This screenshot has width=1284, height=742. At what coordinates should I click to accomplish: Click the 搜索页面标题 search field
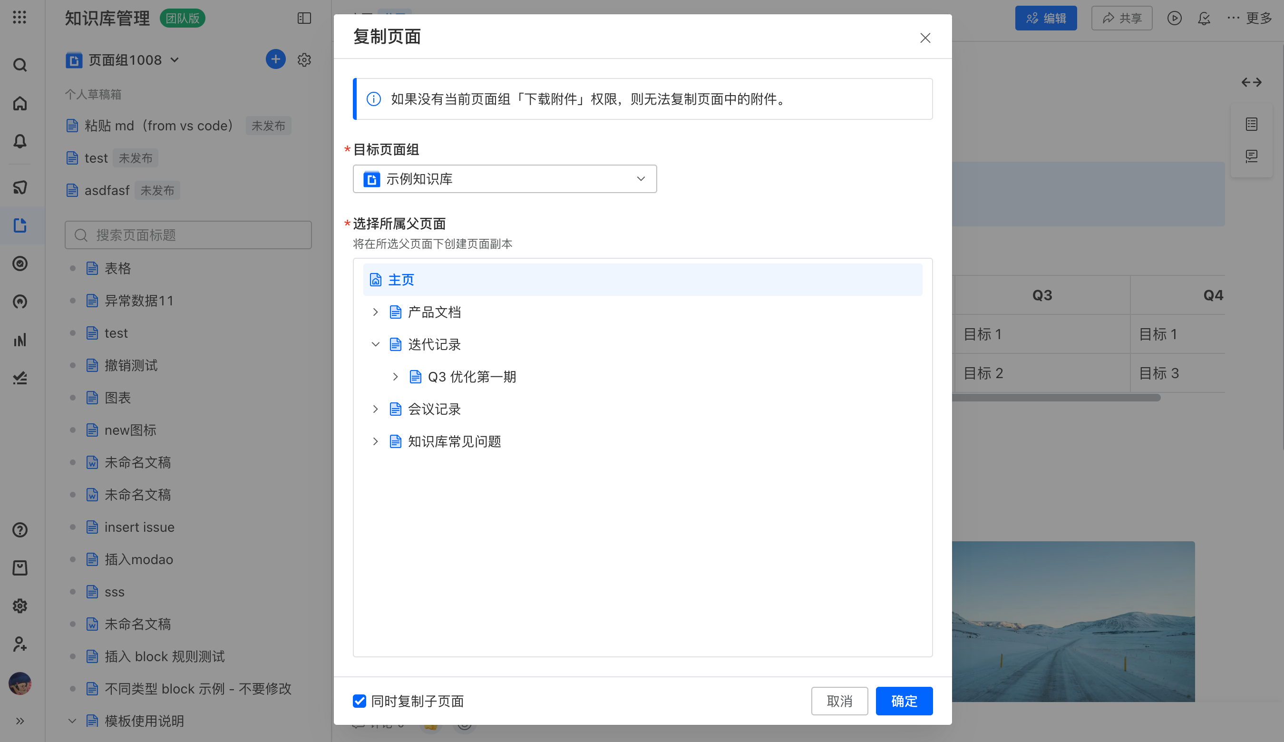pyautogui.click(x=188, y=235)
